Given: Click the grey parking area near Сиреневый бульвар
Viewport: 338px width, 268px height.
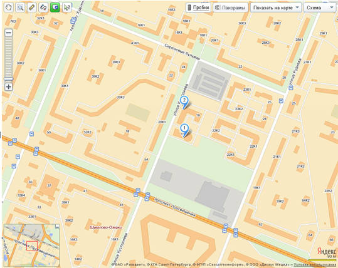Looking at the screenshot, I should coord(210,81).
